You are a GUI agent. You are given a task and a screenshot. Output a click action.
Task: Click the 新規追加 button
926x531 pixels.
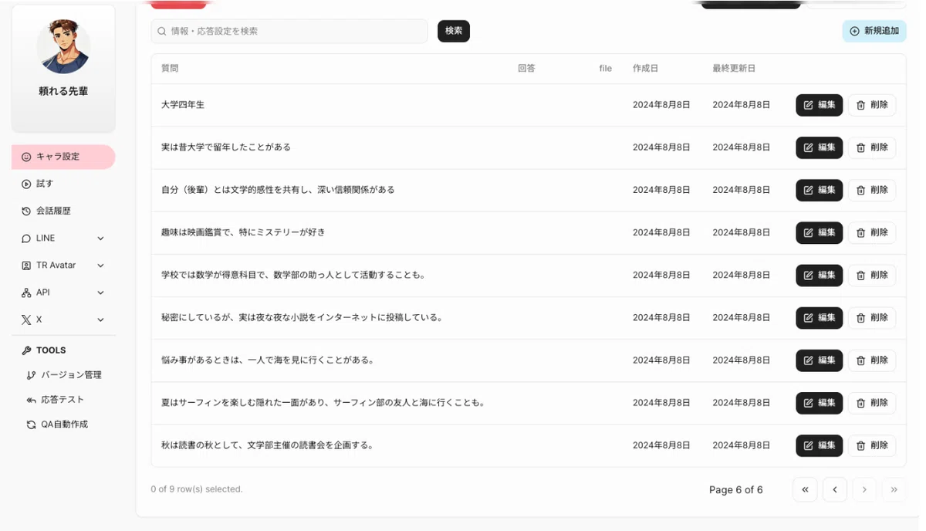click(x=874, y=31)
